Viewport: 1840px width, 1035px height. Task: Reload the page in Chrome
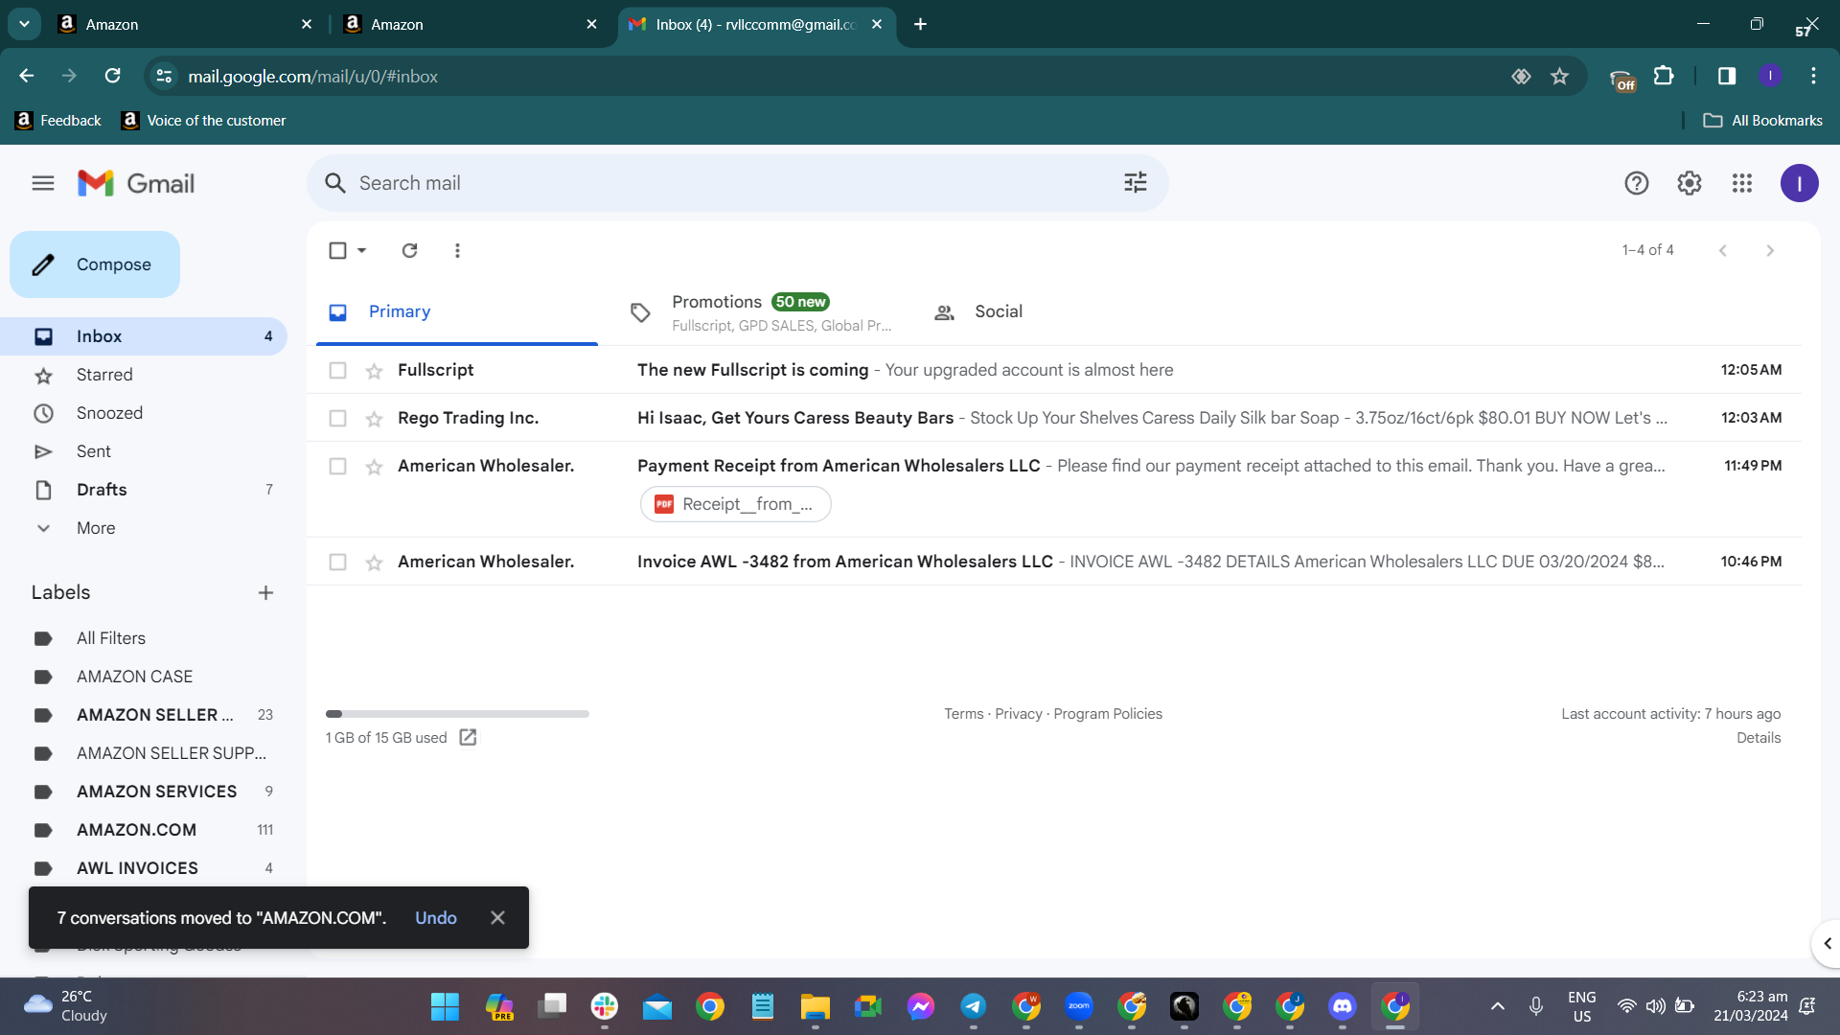tap(112, 76)
